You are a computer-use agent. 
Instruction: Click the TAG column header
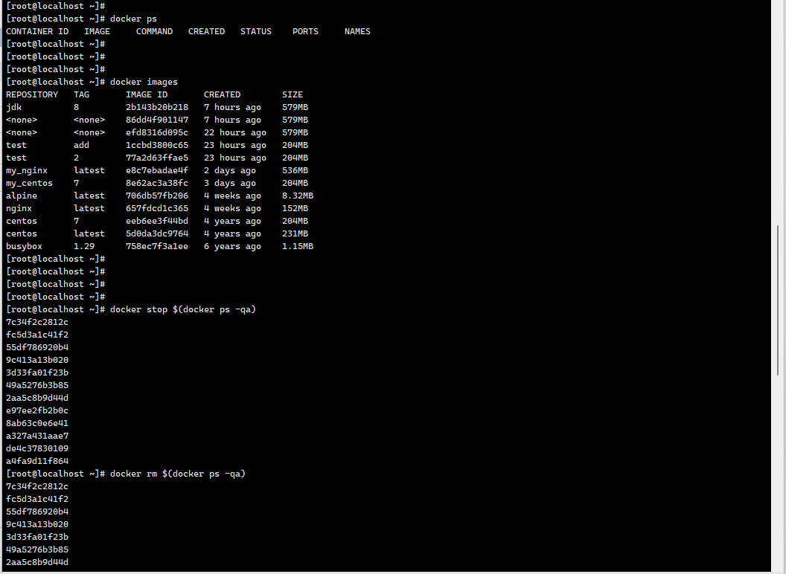coord(81,94)
